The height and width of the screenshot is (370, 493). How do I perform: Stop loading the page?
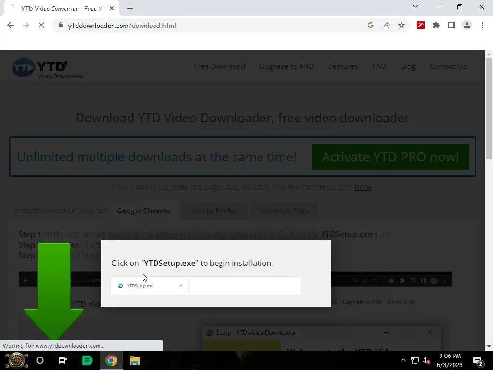[x=41, y=26]
